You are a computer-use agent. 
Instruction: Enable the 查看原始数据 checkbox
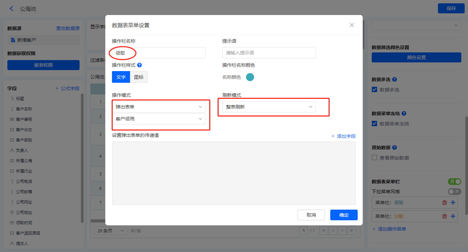(x=374, y=158)
